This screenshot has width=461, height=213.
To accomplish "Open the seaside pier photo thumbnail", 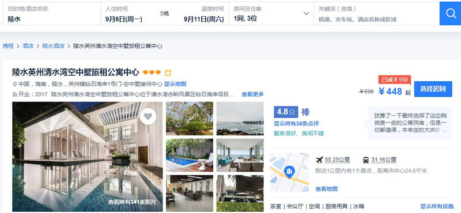I will pos(240,119).
